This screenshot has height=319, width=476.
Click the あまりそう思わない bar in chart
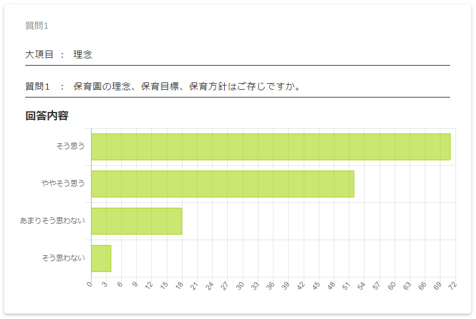coord(136,221)
